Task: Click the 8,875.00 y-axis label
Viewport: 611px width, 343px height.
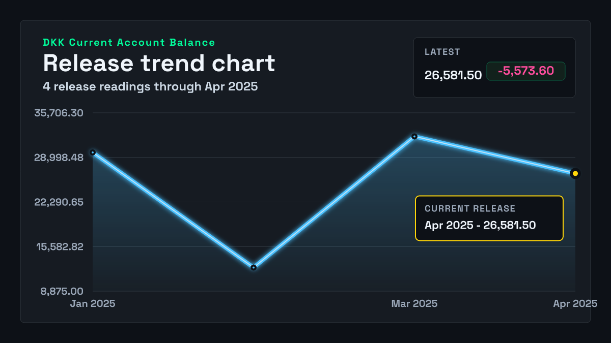Action: point(62,292)
